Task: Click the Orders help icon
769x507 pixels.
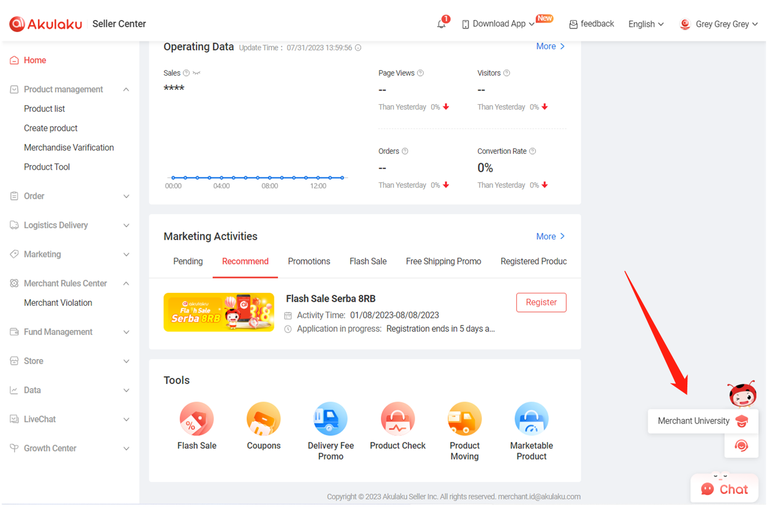Action: pos(405,151)
